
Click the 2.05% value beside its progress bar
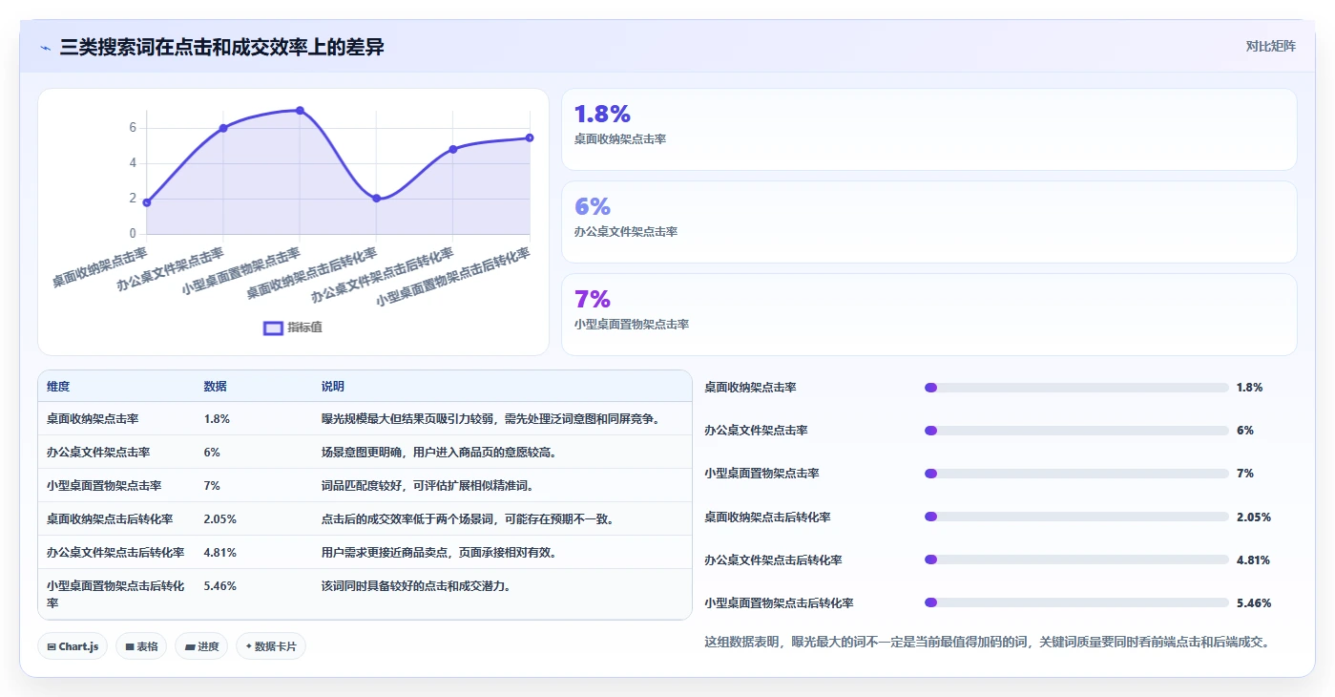point(1254,517)
